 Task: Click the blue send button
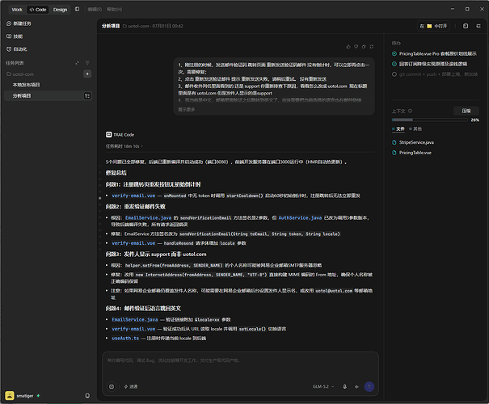369,386
